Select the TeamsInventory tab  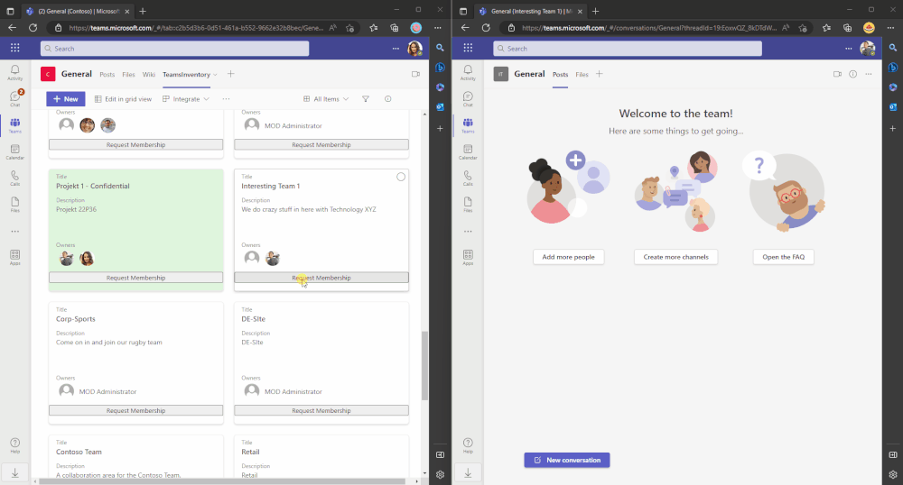pyautogui.click(x=186, y=75)
